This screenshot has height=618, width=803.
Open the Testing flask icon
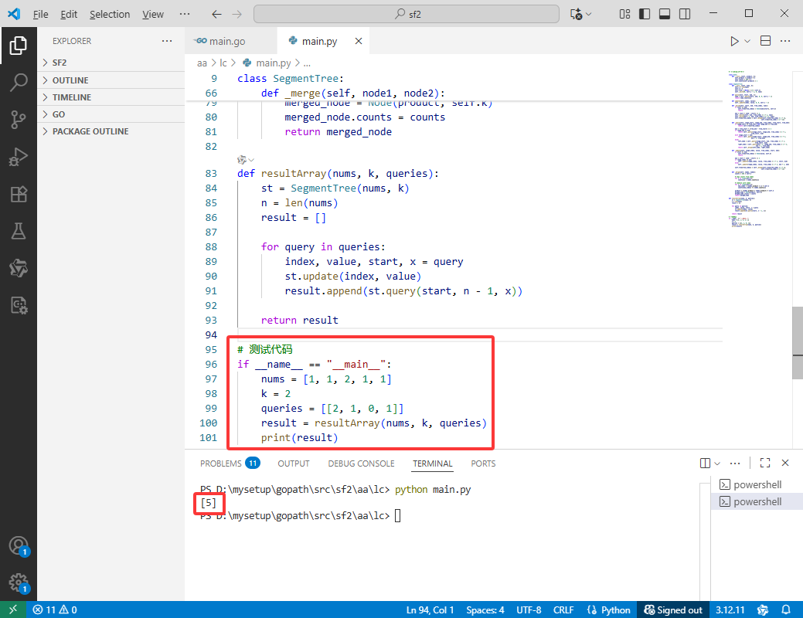(19, 231)
